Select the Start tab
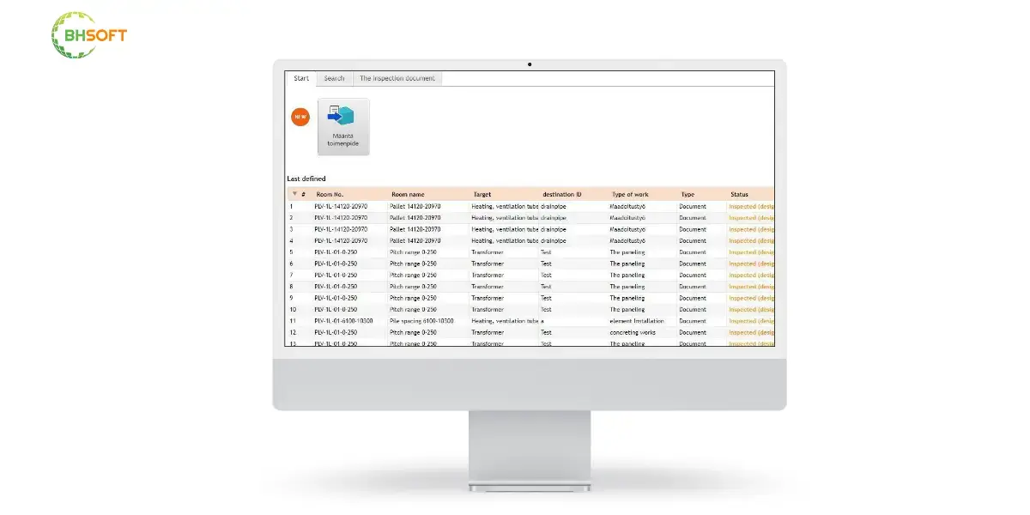 coord(301,78)
